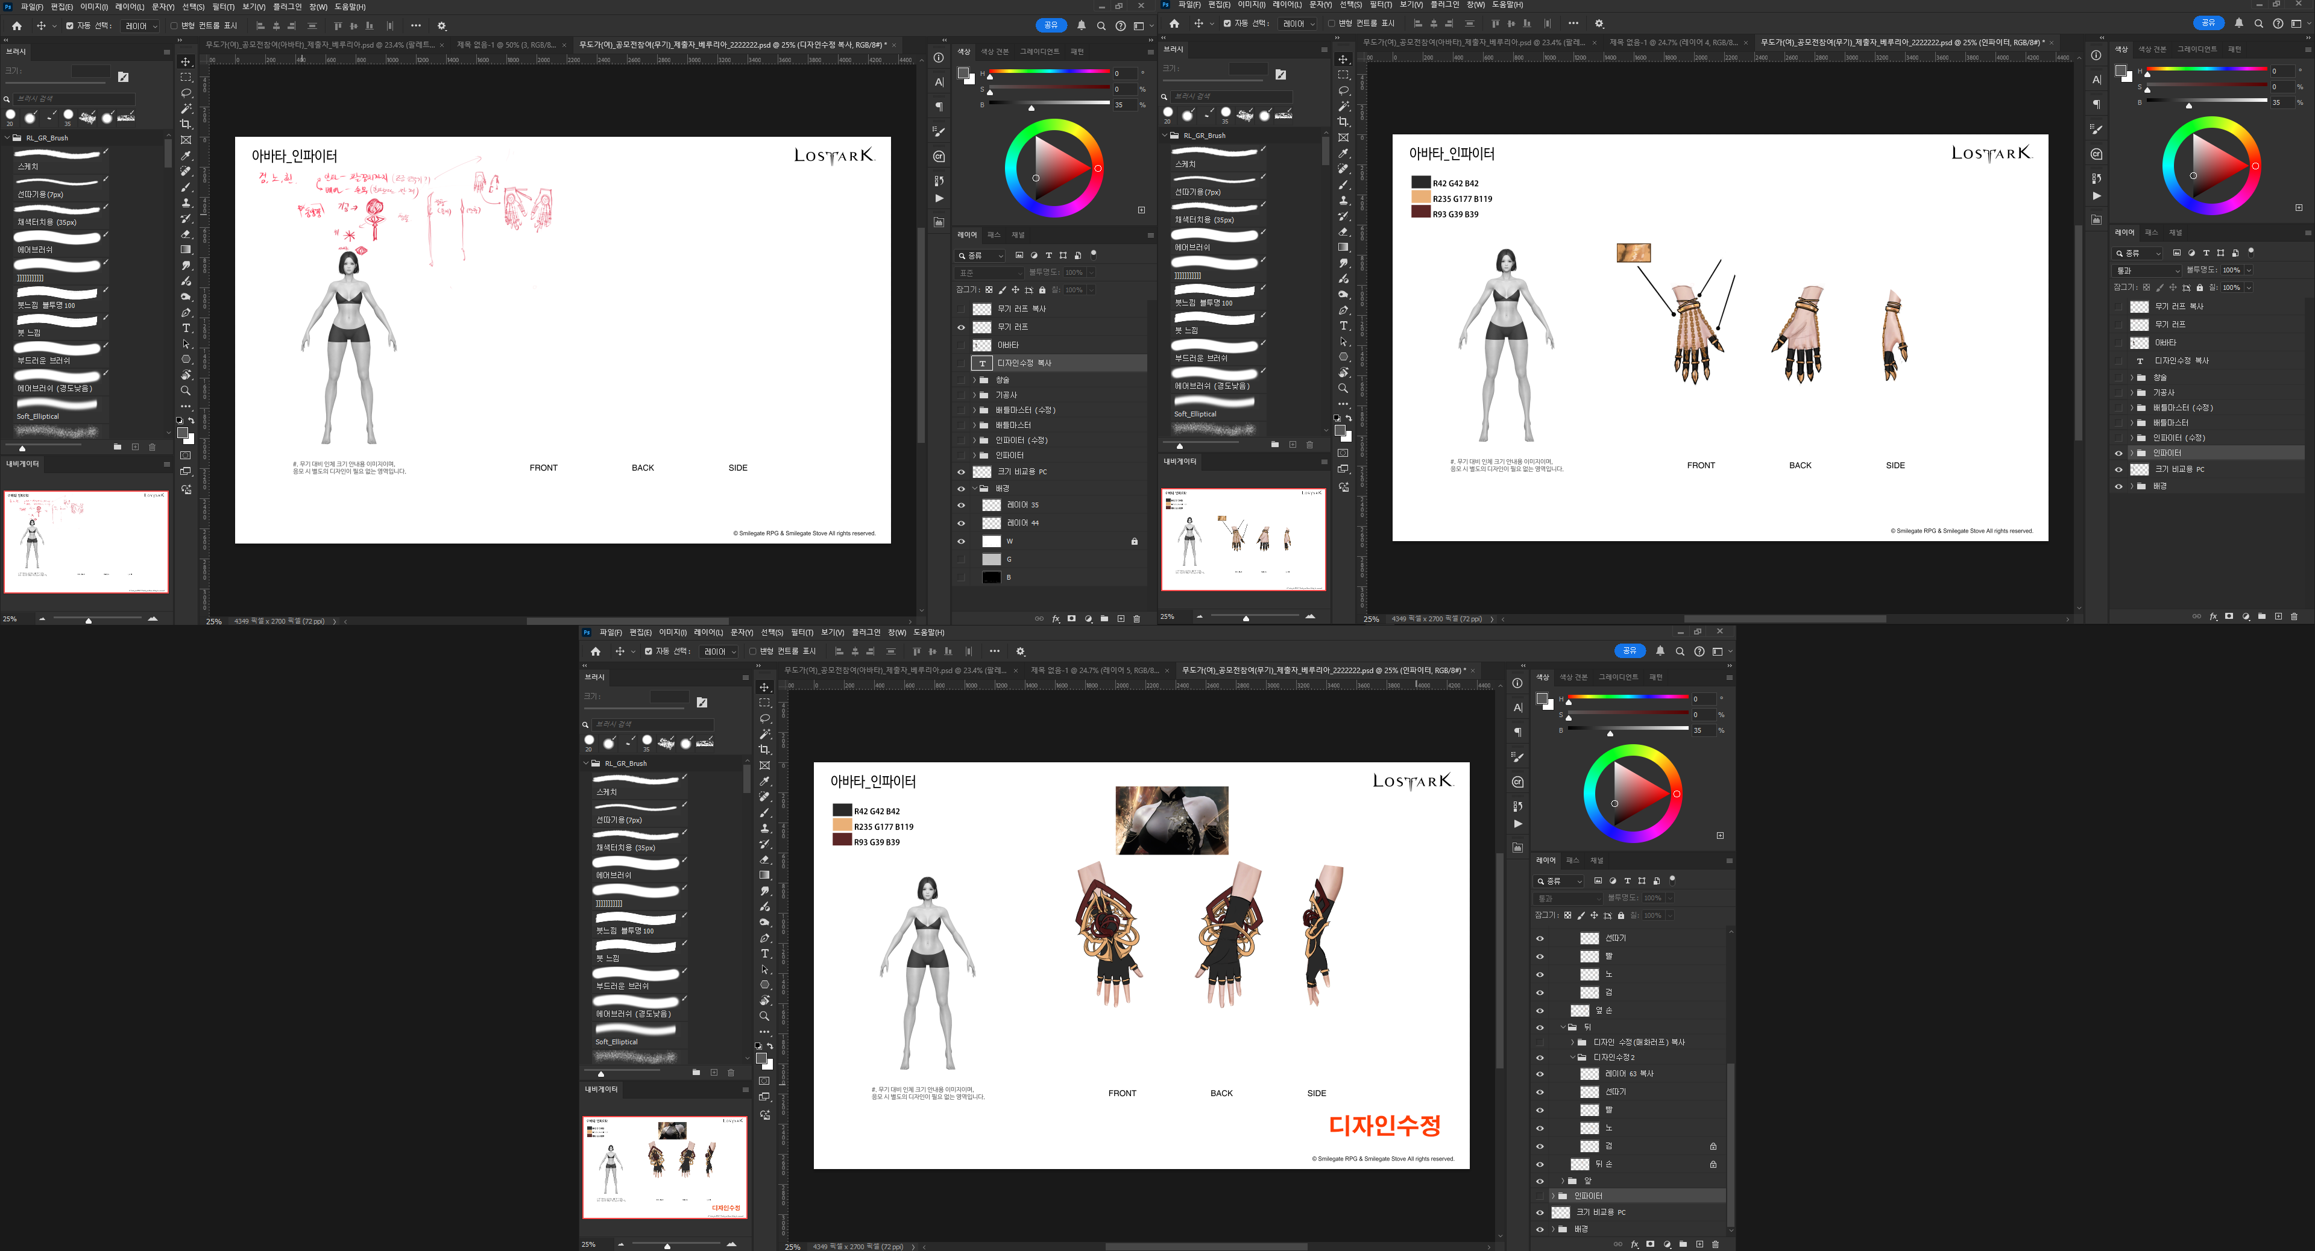
Task: Click Actions play icon in bottom window strip
Action: 1518,824
